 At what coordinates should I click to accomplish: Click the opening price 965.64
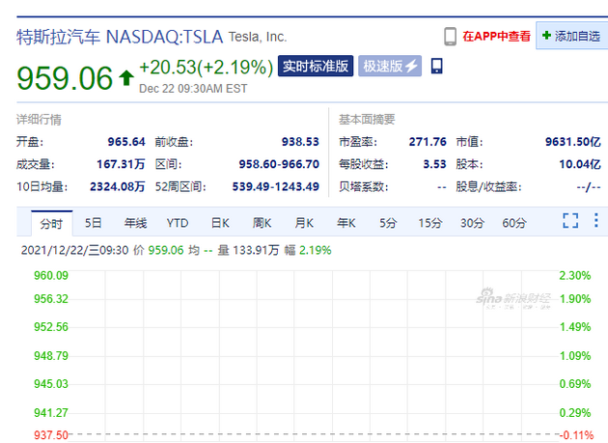pyautogui.click(x=126, y=142)
